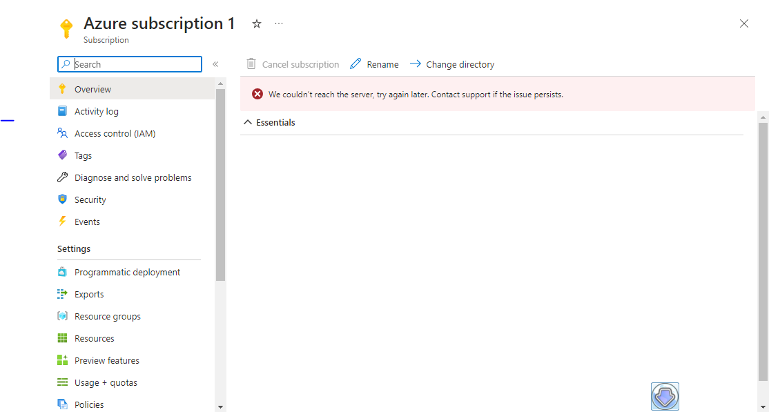Click Change directory
This screenshot has width=769, height=412.
[x=452, y=63]
